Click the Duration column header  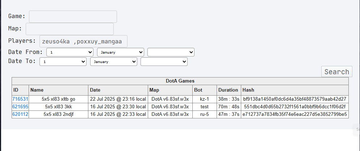click(229, 90)
